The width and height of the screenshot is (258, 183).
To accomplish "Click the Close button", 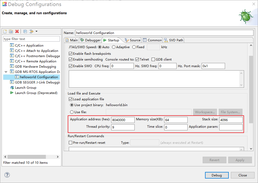I will click(x=242, y=175).
